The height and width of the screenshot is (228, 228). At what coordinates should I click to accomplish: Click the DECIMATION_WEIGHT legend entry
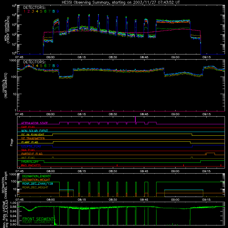[36, 180]
